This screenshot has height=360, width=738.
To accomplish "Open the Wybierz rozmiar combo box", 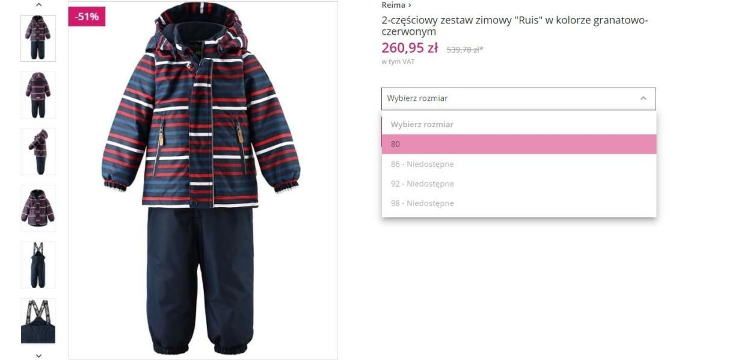I will (518, 98).
